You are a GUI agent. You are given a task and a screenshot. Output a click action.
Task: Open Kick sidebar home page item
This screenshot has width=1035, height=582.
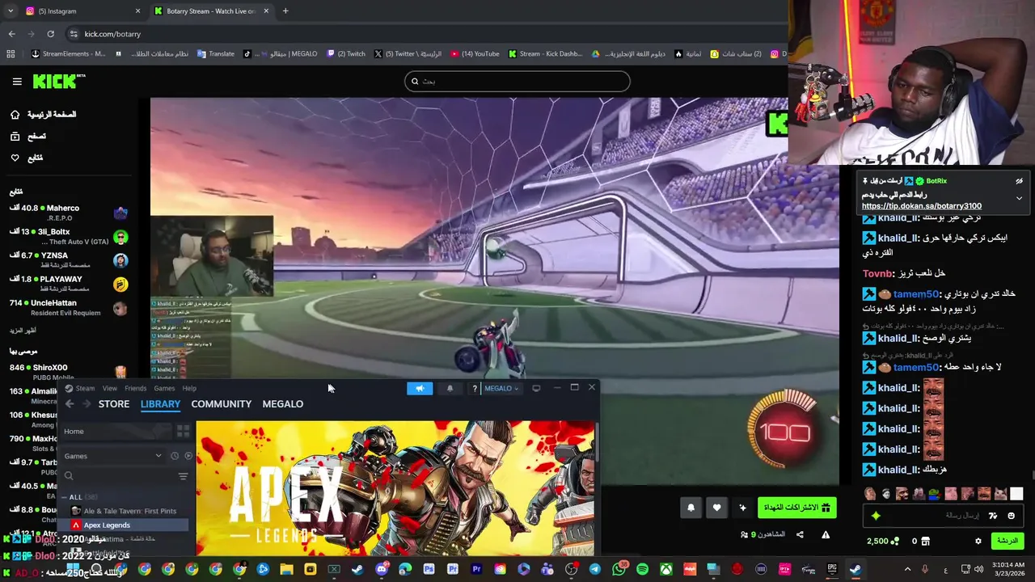pyautogui.click(x=43, y=115)
